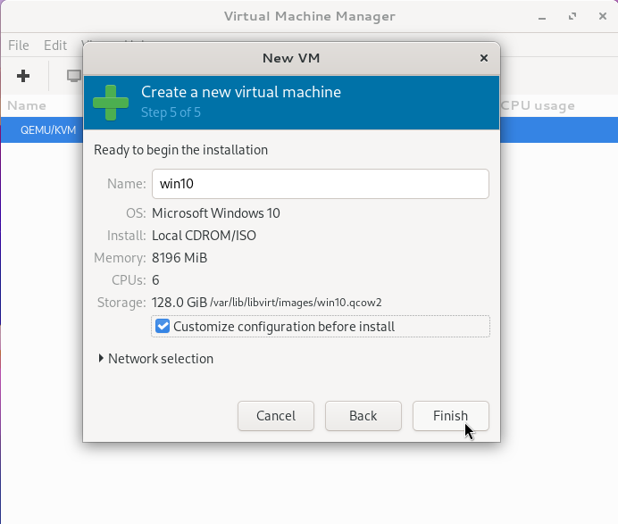Click 'Ready to begin the installation' text
Screen dimensions: 618x524
coord(180,150)
